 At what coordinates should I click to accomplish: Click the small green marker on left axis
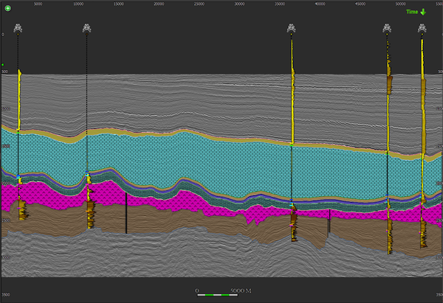[2, 65]
